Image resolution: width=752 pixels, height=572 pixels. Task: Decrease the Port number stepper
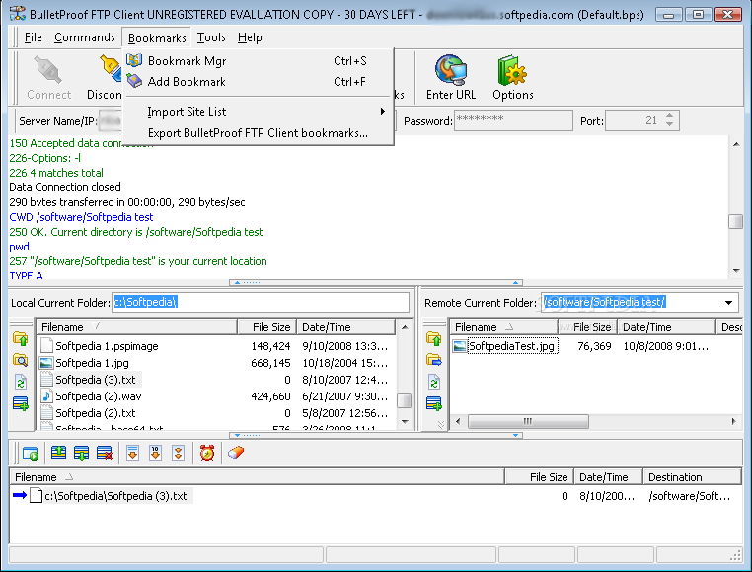pos(669,124)
